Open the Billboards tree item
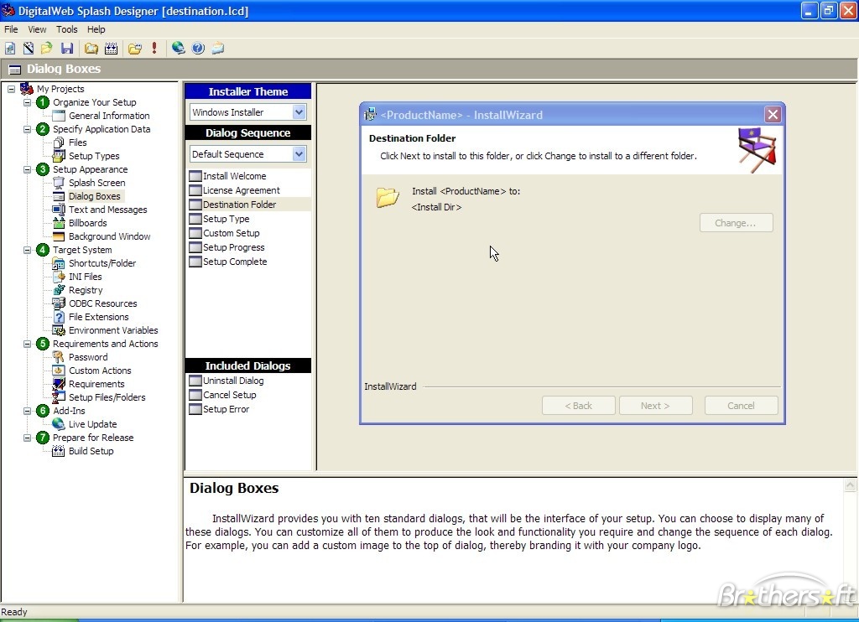The width and height of the screenshot is (859, 622). pyautogui.click(x=87, y=223)
